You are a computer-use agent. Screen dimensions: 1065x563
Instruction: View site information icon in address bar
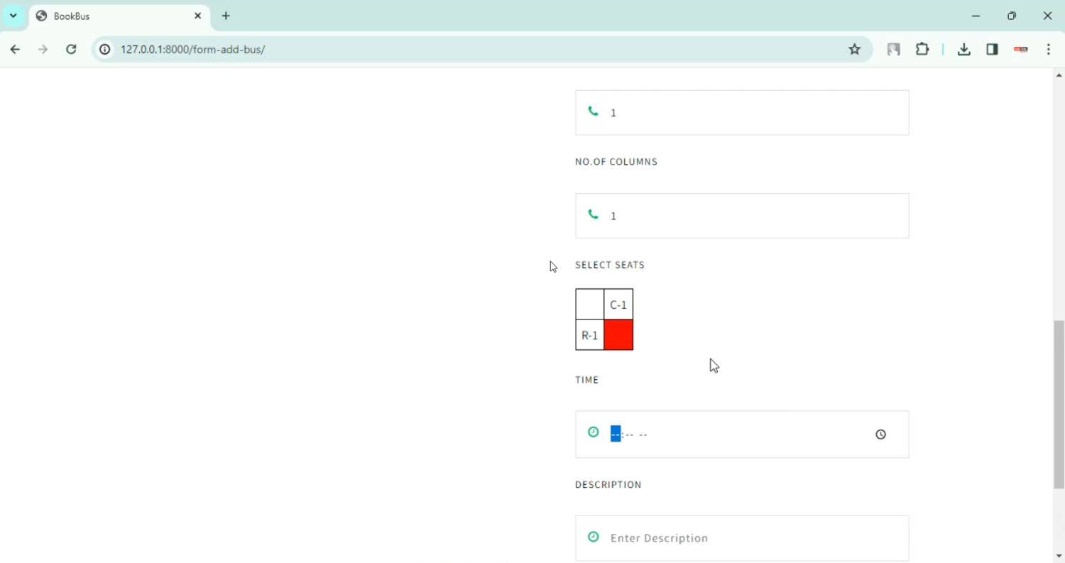click(105, 49)
